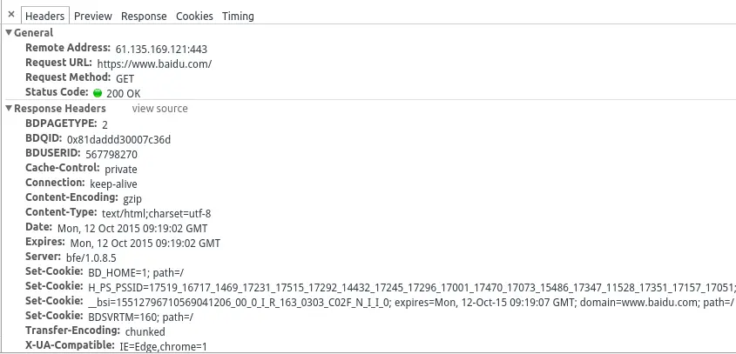The image size is (736, 354).
Task: Select the Cookies tab
Action: [x=194, y=16]
